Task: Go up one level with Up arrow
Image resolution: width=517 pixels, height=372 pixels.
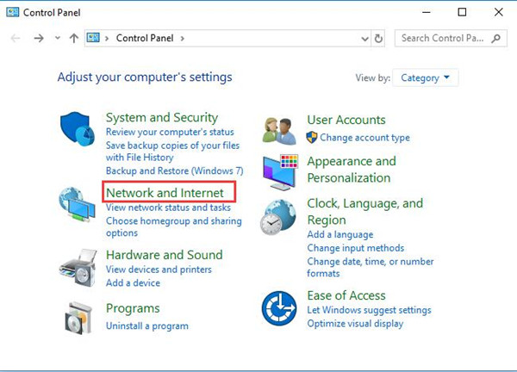Action: point(74,38)
